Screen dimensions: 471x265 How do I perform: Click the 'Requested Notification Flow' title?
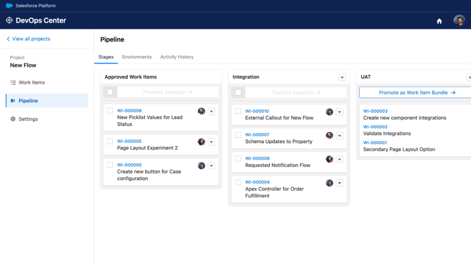[278, 165]
